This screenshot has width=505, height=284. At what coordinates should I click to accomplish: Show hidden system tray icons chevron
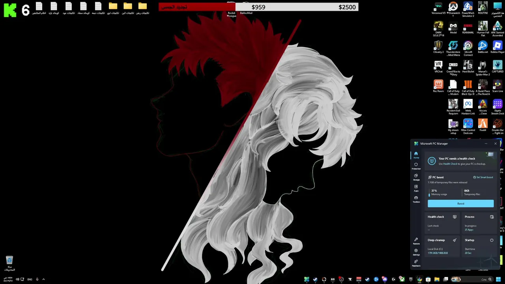click(x=43, y=279)
